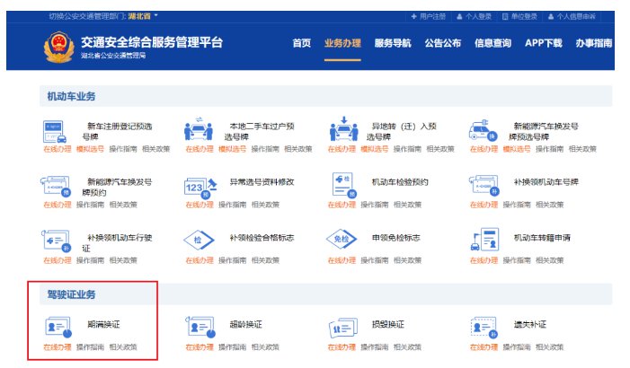630x368 pixels.
Task: Click 补领检验合格标志 diamond icon
Action: (x=199, y=240)
